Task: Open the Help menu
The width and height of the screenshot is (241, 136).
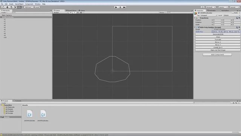Action: tap(44, 4)
